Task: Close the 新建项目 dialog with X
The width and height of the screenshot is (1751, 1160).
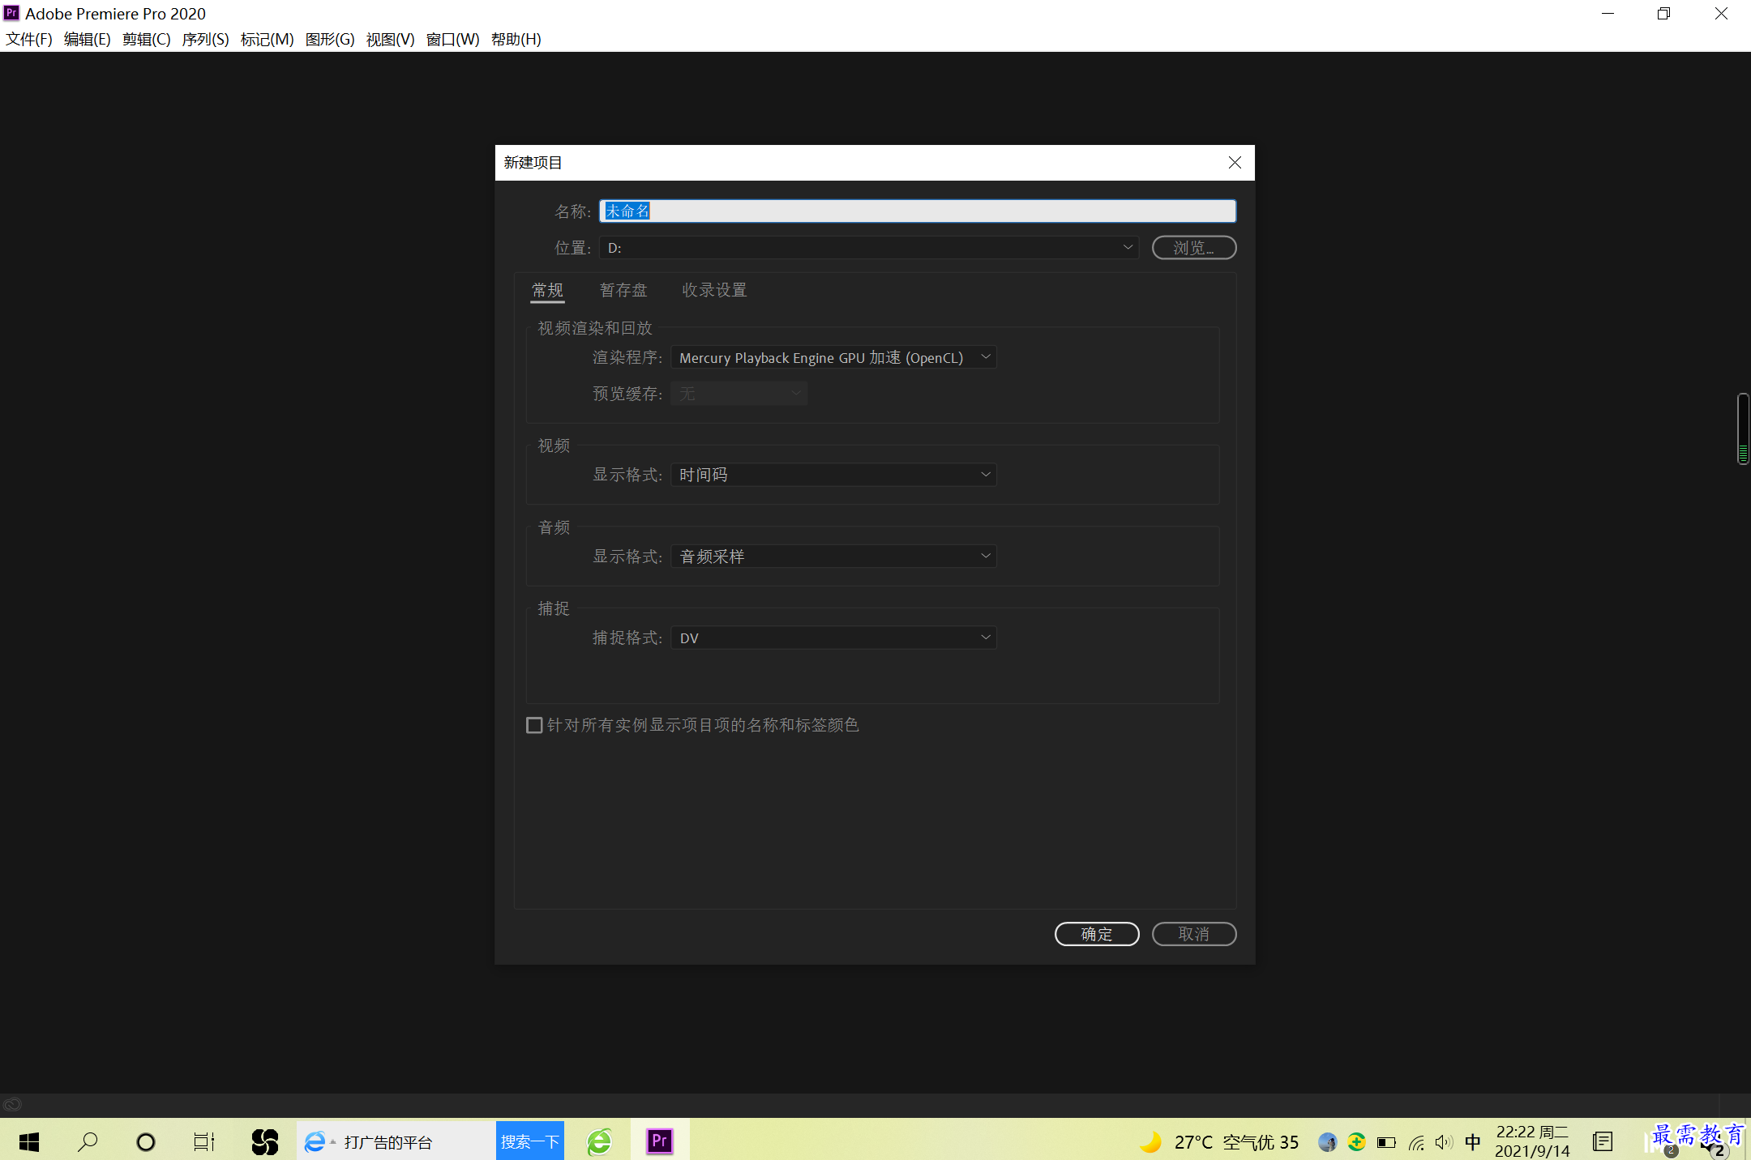Action: [1235, 163]
